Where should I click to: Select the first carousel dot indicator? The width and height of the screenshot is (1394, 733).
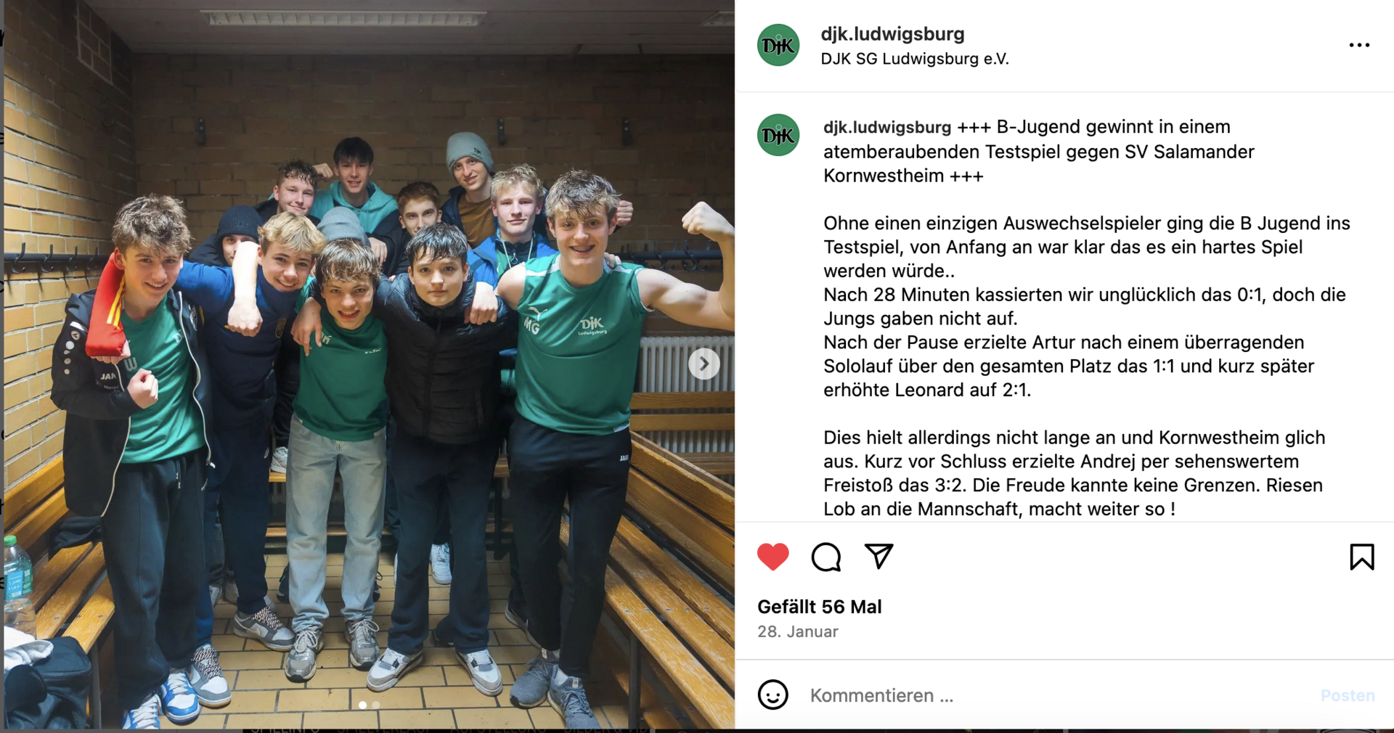click(362, 705)
